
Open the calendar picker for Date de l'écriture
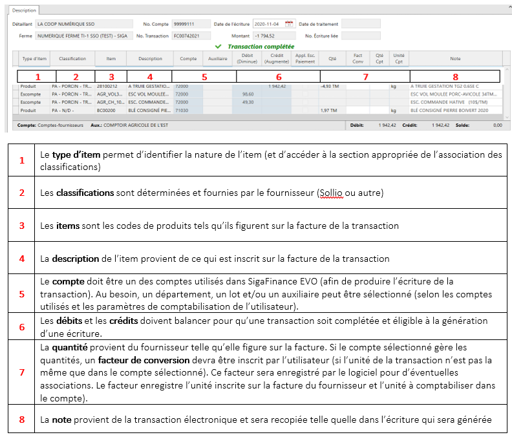289,24
